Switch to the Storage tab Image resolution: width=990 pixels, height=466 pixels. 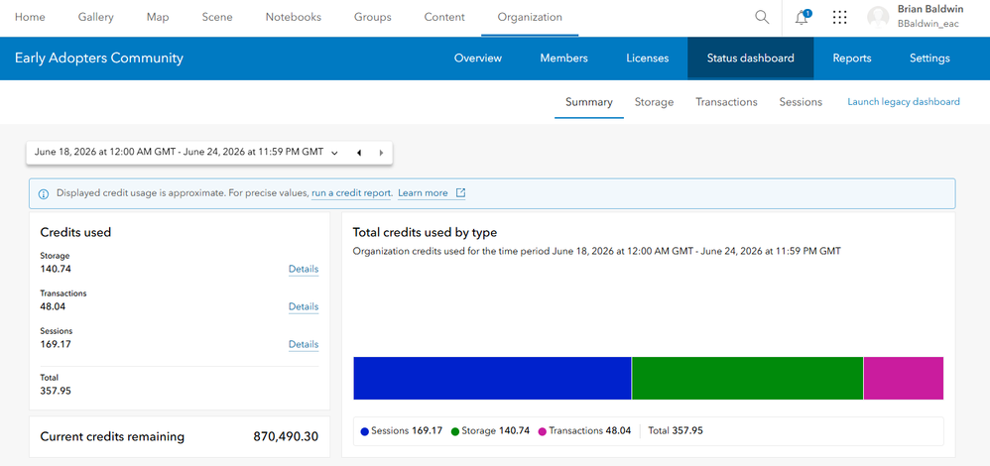pos(654,102)
